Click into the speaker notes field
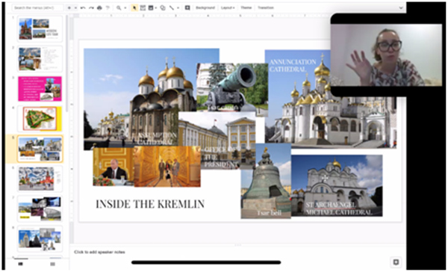Image resolution: width=448 pixels, height=272 pixels. coord(237,252)
